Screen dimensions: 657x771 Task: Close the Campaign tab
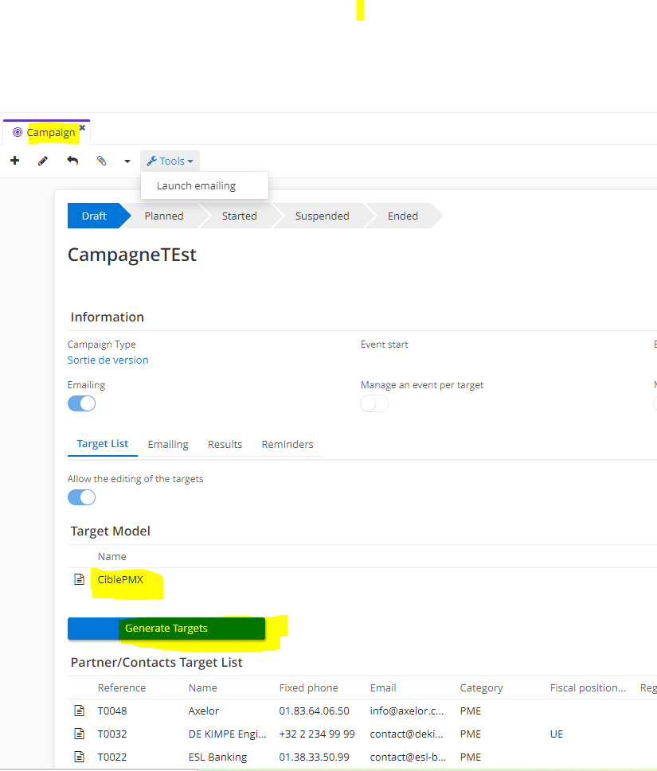pyautogui.click(x=82, y=128)
